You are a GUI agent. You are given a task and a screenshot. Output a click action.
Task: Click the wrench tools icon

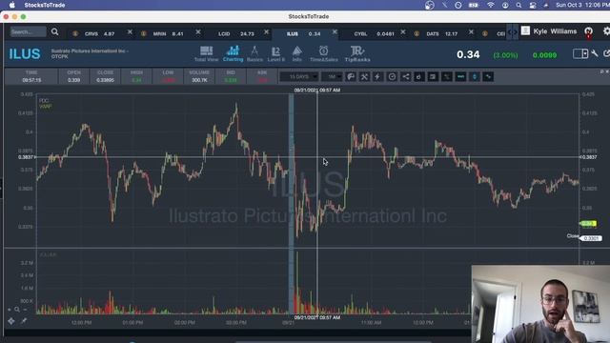pos(595,53)
